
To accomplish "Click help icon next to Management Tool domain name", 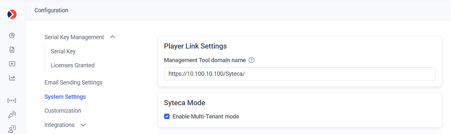I will click(251, 60).
